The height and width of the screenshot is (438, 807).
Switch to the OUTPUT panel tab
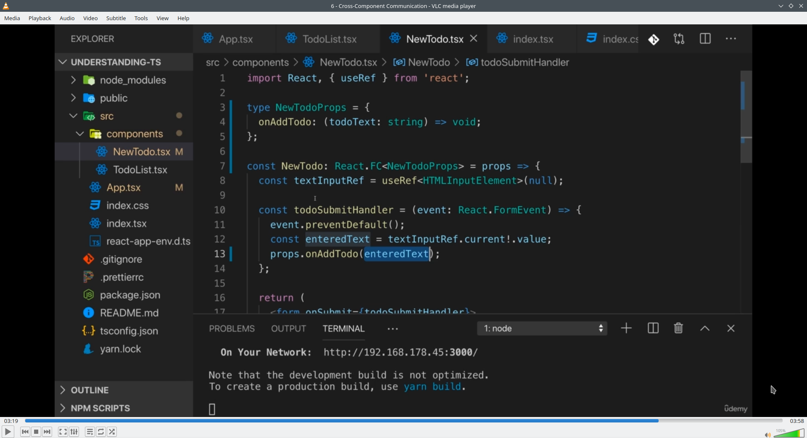289,329
